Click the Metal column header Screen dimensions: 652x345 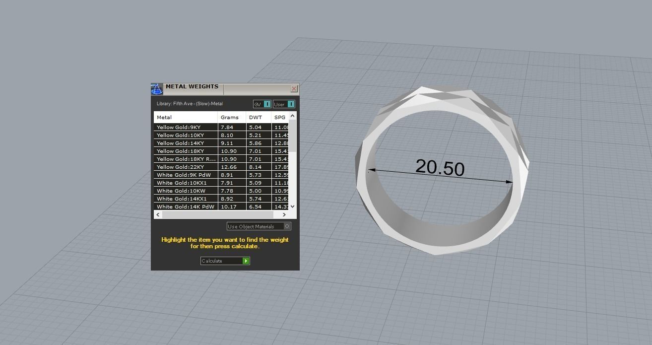tap(186, 117)
